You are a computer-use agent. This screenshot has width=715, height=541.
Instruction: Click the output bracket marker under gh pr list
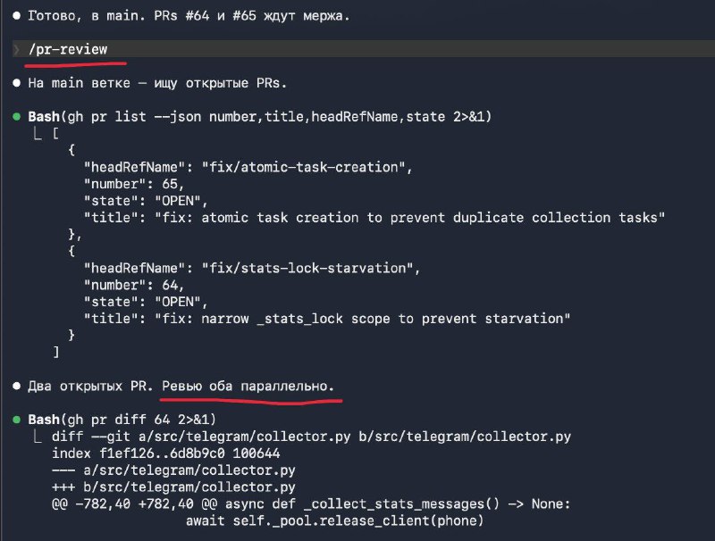click(37, 134)
